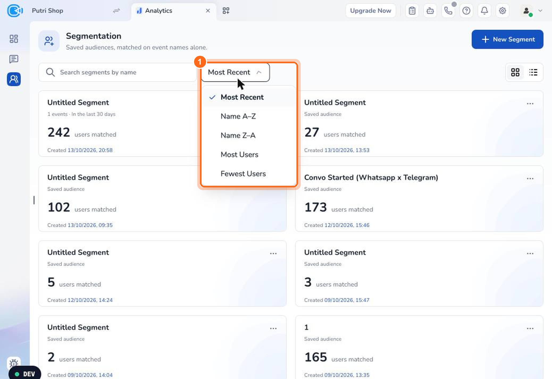Open notifications bell icon
This screenshot has width=552, height=379.
pyautogui.click(x=484, y=11)
